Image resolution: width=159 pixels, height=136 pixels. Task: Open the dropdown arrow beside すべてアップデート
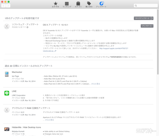point(152,18)
